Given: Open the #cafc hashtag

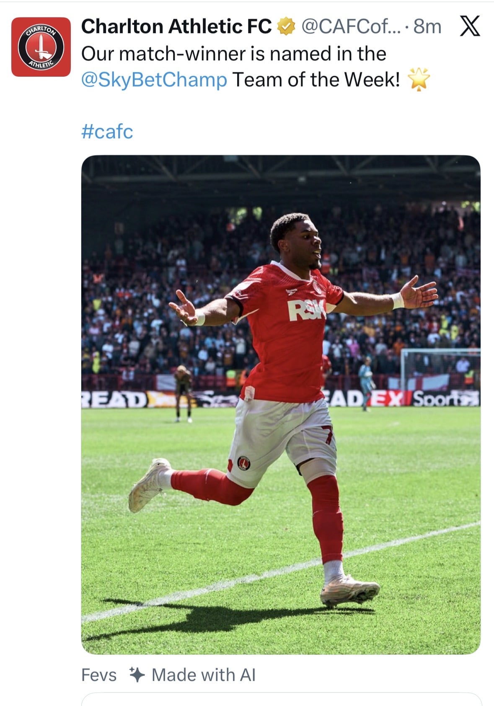Looking at the screenshot, I should click(107, 132).
